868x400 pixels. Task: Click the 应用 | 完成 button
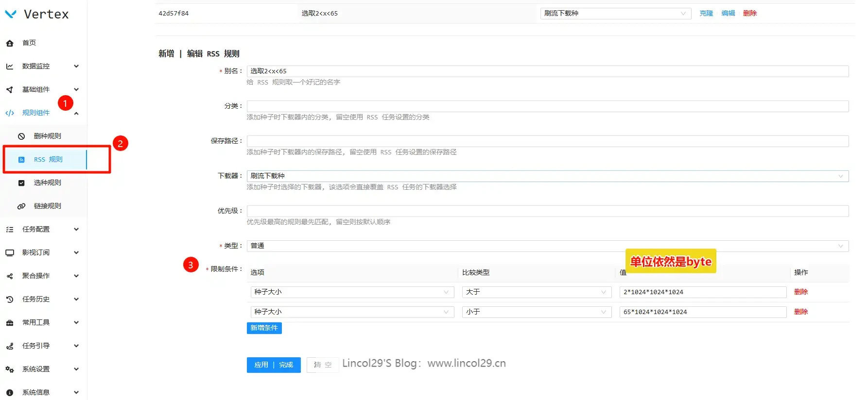pos(274,365)
